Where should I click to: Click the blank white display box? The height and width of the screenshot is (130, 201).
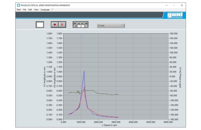40,25
